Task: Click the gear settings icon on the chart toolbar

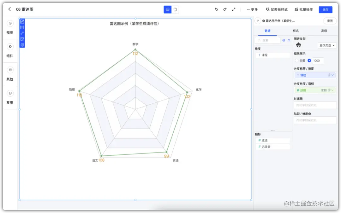Action: point(22,44)
